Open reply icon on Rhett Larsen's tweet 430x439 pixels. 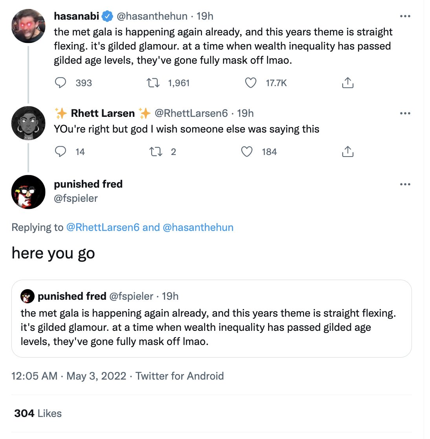(x=60, y=151)
